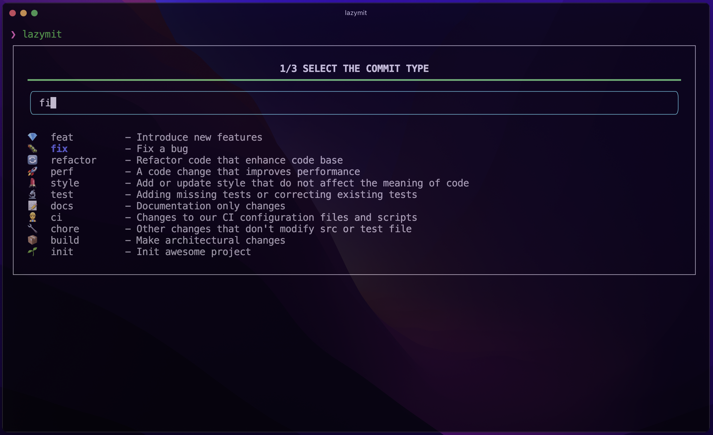Choose the refactor commit type label

coord(73,160)
